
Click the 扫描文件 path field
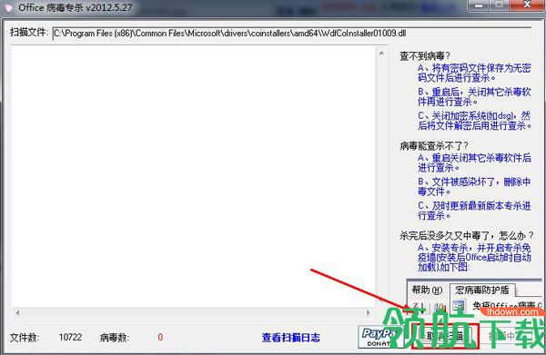click(292, 34)
